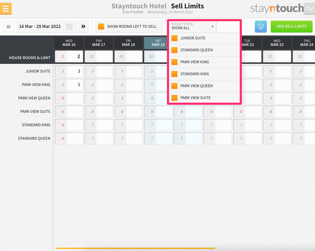Select the Fri Mar 18 column header

click(x=128, y=43)
